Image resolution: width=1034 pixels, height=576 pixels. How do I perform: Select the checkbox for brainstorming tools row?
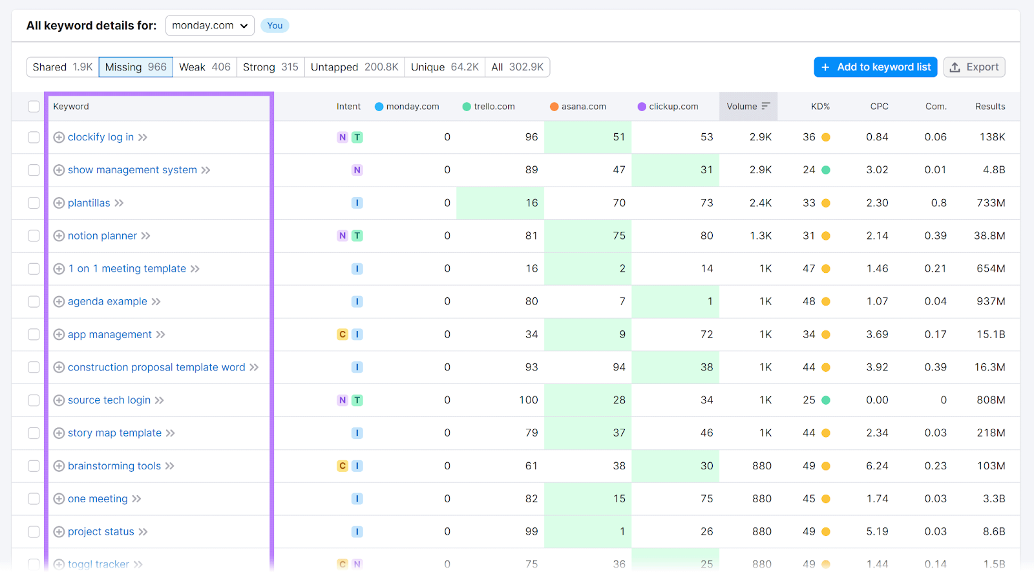tap(34, 466)
